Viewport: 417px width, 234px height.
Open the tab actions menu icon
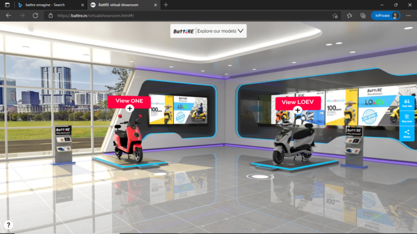[7, 5]
